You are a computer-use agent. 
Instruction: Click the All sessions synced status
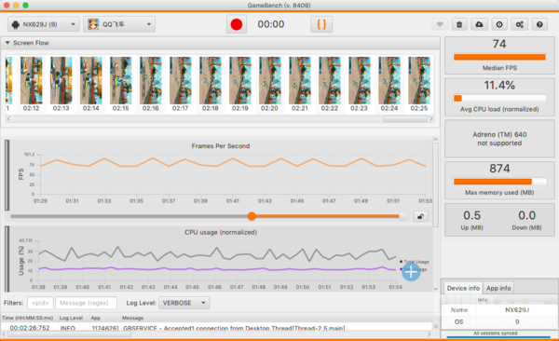pos(496,334)
